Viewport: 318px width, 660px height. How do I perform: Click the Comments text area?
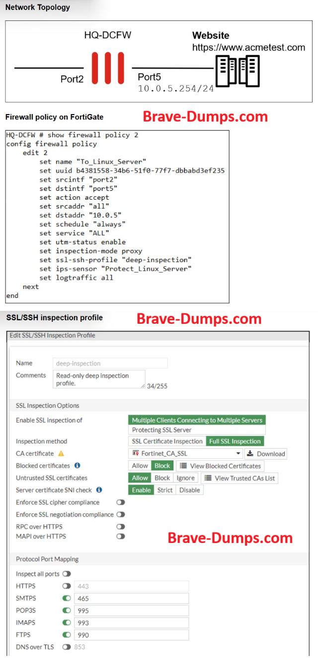pos(99,380)
